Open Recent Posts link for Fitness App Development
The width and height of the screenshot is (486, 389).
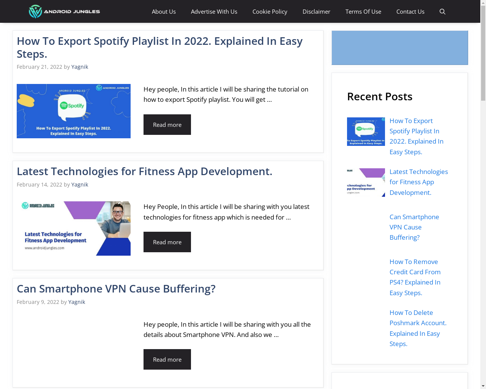click(x=419, y=182)
